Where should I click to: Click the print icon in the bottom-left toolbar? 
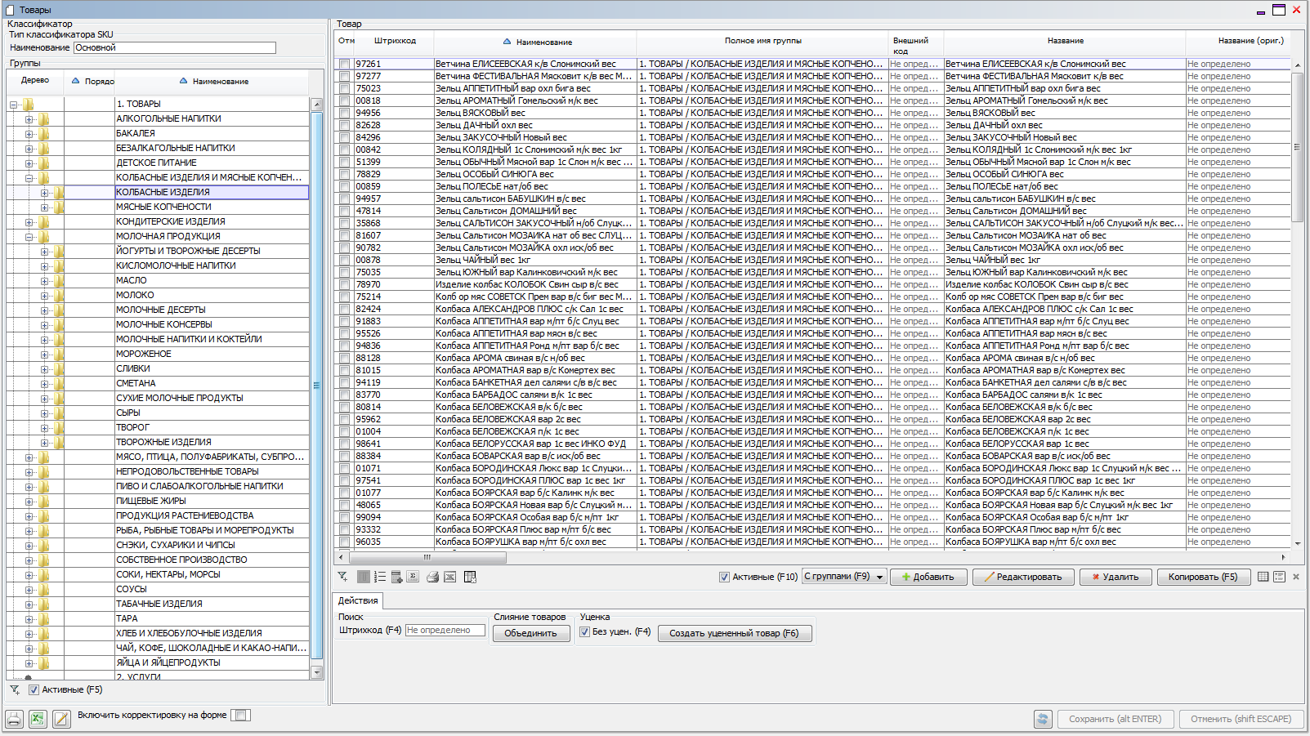tap(14, 719)
